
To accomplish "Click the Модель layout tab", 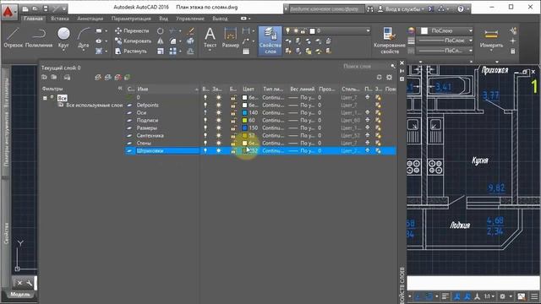I will (x=20, y=295).
